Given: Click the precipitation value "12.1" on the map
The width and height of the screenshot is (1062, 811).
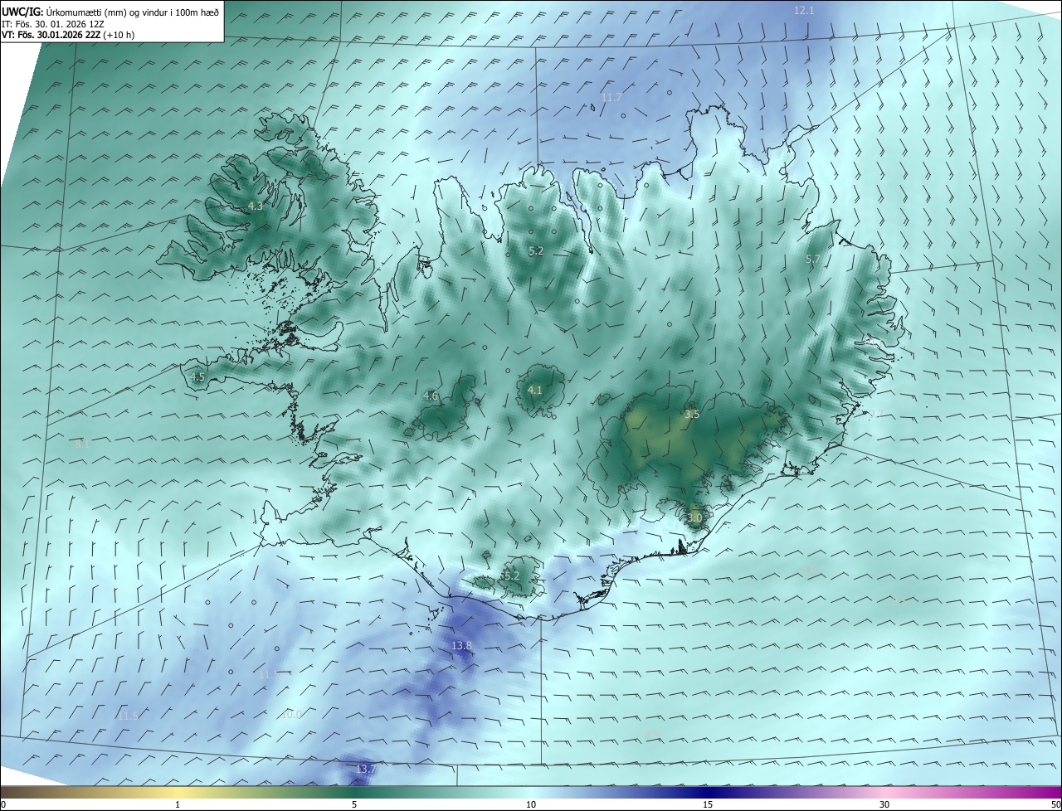Looking at the screenshot, I should coord(804,11).
